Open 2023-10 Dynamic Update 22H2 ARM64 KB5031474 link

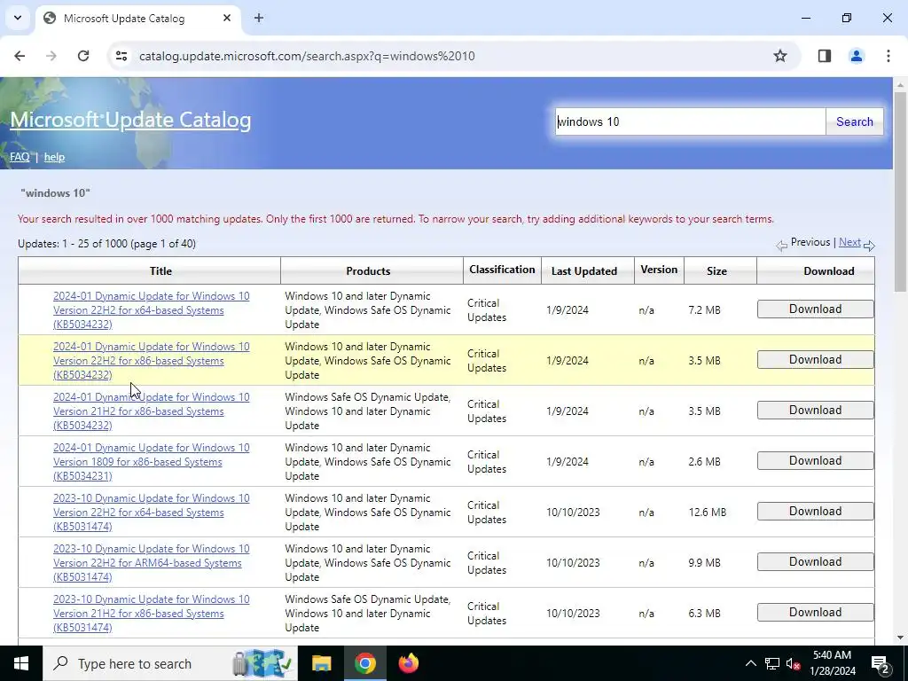[x=151, y=562]
